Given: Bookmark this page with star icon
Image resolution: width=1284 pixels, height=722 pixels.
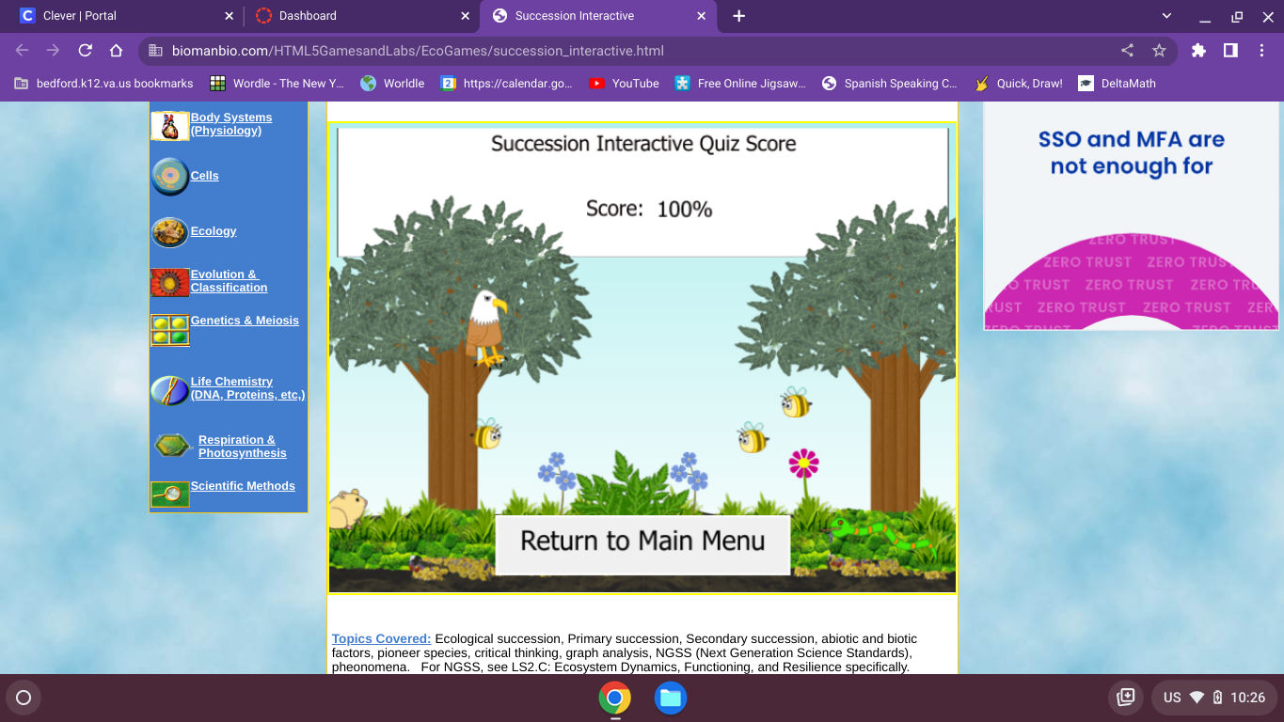Looking at the screenshot, I should point(1159,51).
